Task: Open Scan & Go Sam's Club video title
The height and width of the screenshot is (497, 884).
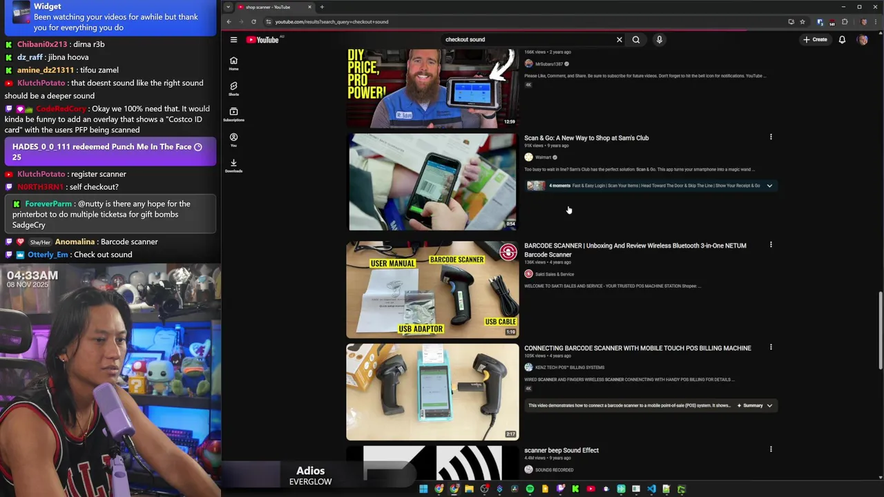Action: click(x=586, y=138)
